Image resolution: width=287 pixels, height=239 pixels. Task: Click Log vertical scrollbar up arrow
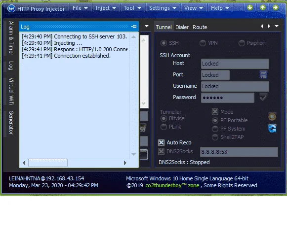[133, 37]
